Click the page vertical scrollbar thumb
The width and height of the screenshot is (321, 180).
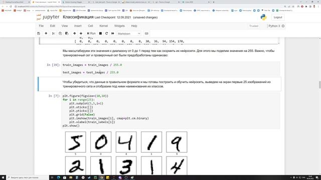pyautogui.click(x=319, y=84)
